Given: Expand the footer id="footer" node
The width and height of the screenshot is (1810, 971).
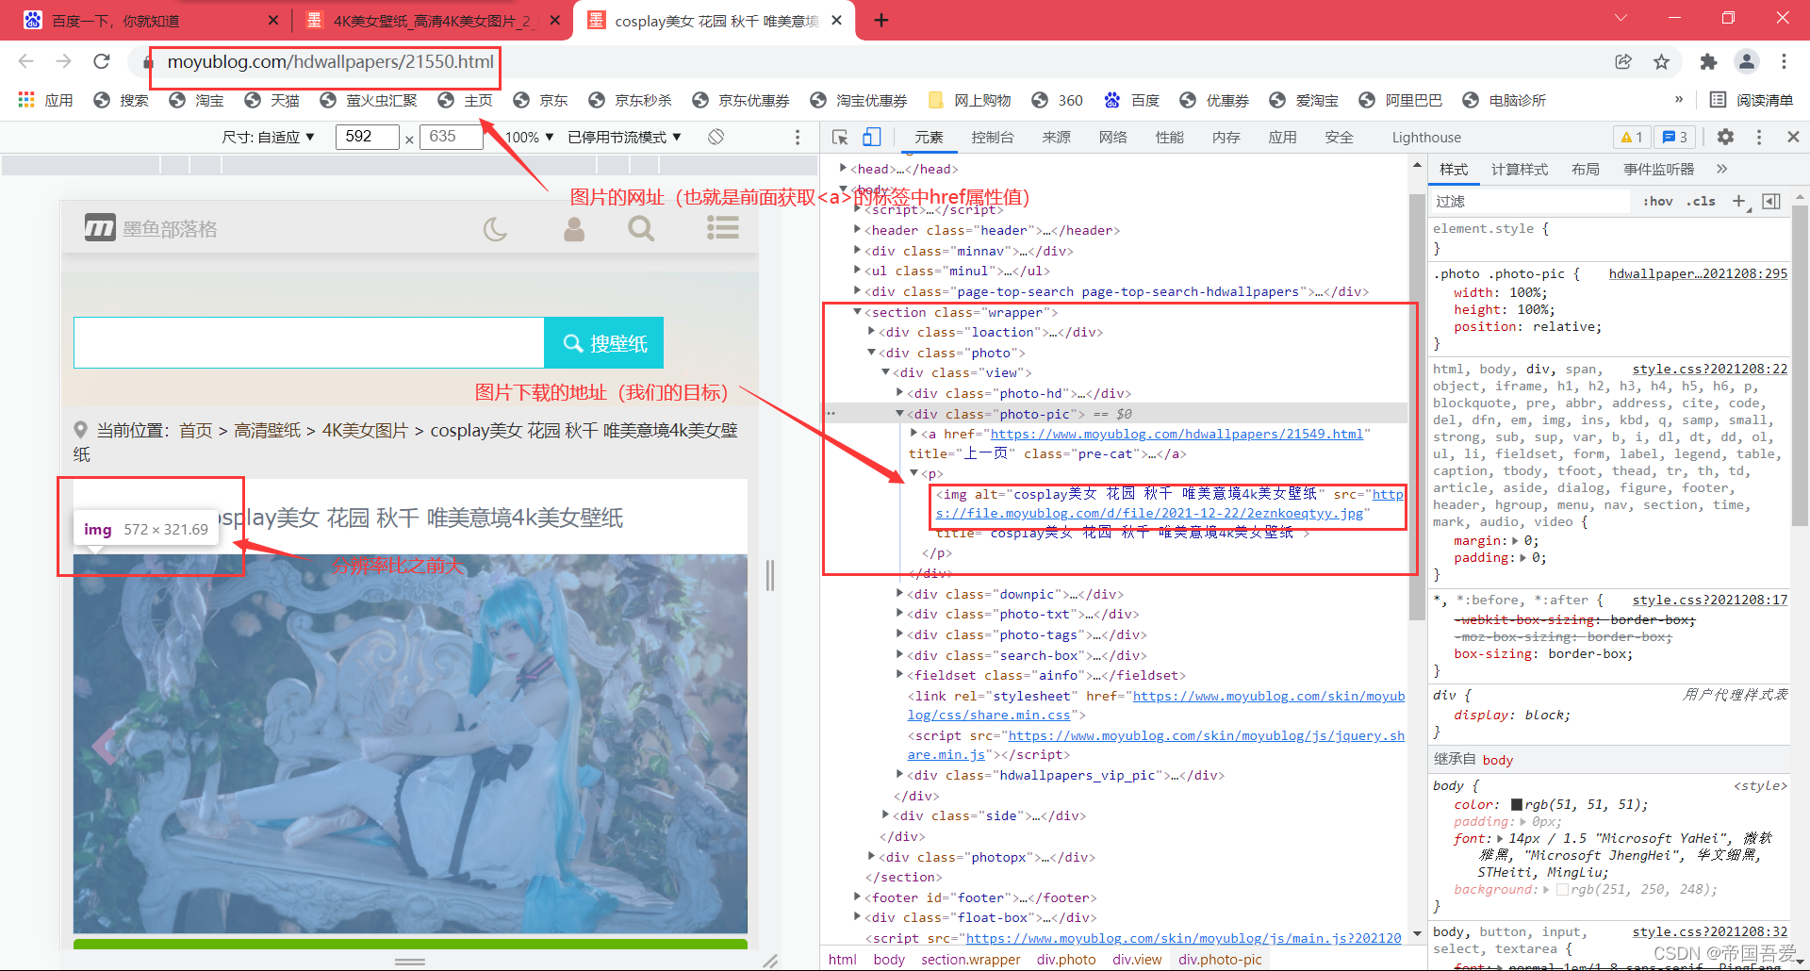Looking at the screenshot, I should (x=857, y=897).
